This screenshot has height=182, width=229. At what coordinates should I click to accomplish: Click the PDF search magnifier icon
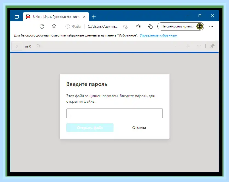point(39,46)
